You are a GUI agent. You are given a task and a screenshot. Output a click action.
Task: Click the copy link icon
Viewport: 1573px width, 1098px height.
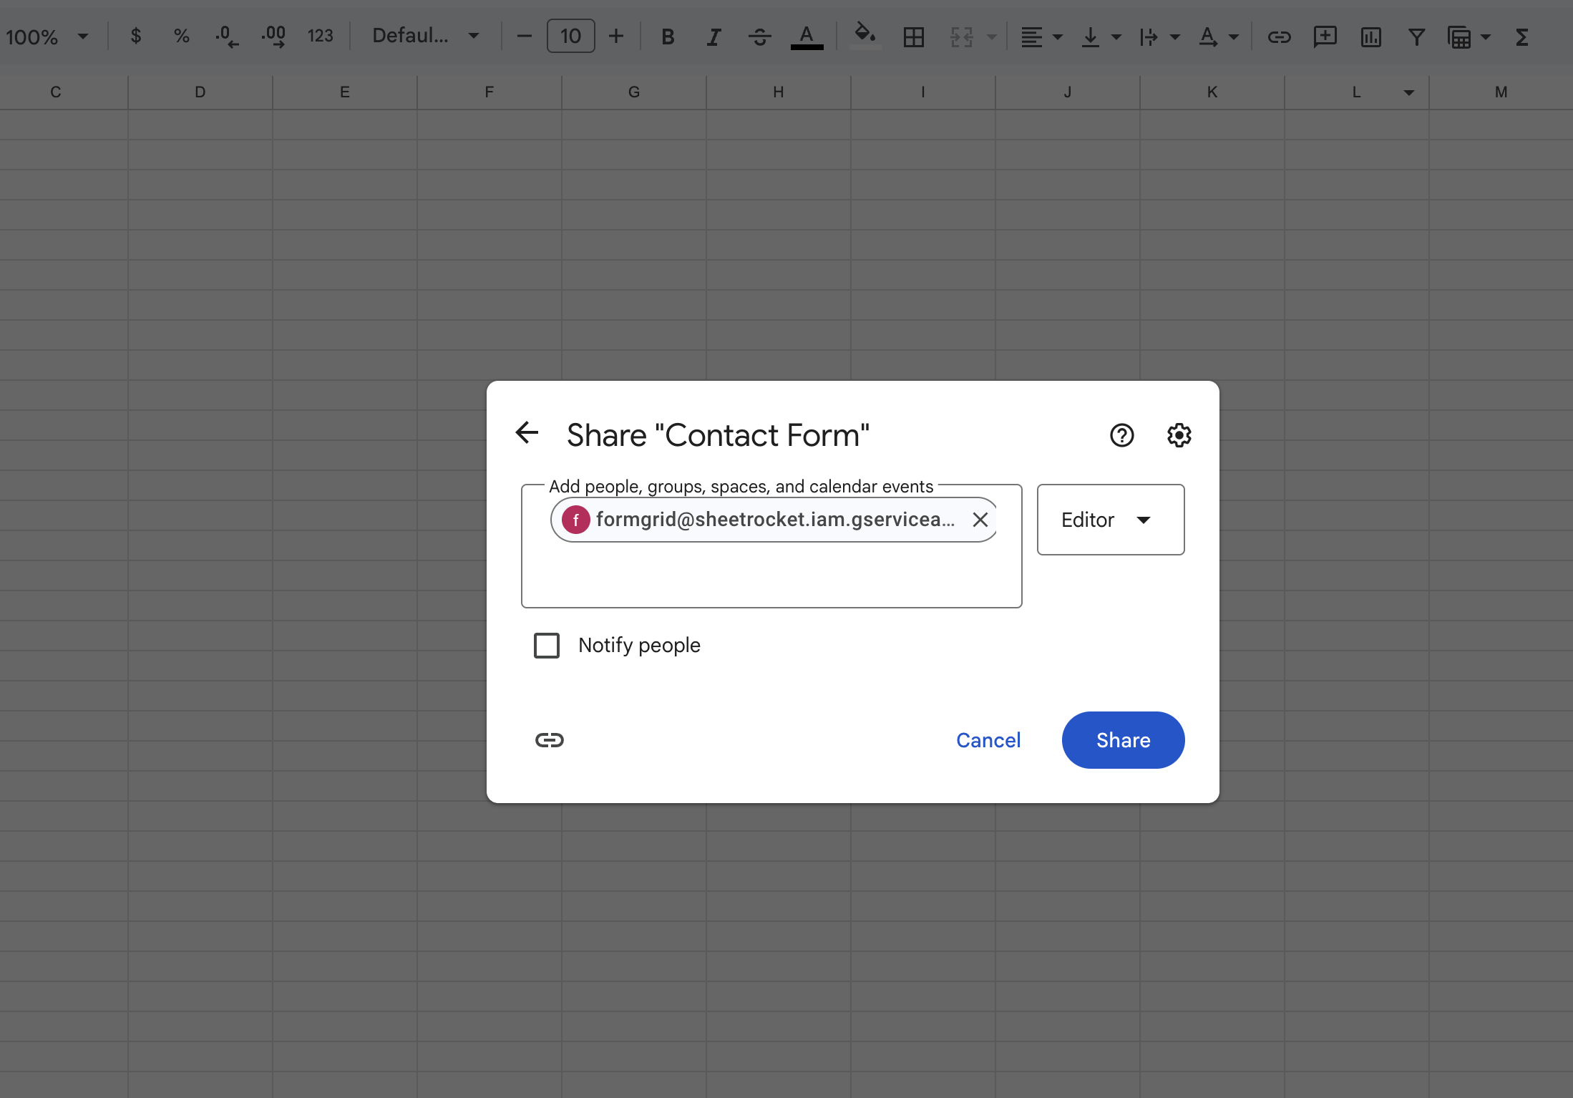[549, 739]
